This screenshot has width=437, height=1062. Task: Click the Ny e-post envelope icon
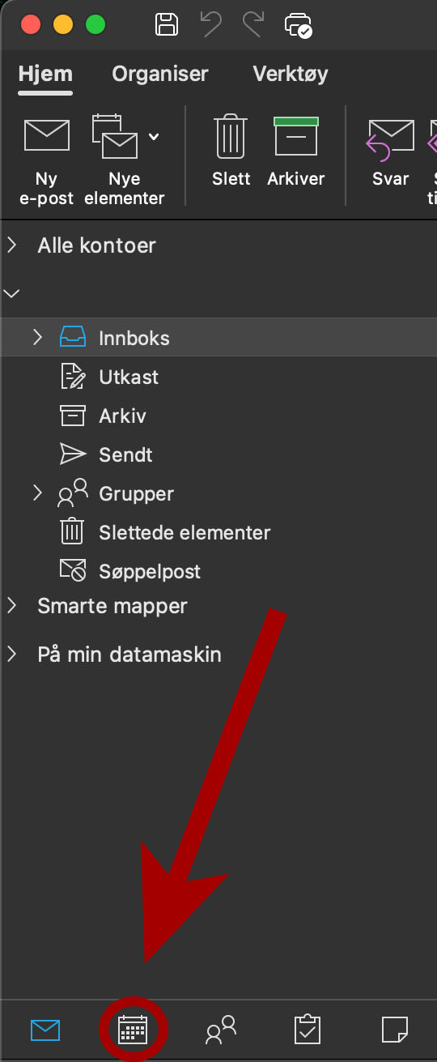(x=46, y=134)
